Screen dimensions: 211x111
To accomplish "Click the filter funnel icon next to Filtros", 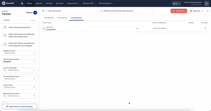I will [2, 20].
